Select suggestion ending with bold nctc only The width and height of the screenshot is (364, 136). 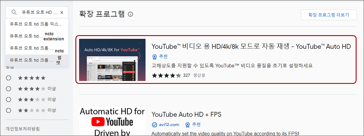point(37,48)
